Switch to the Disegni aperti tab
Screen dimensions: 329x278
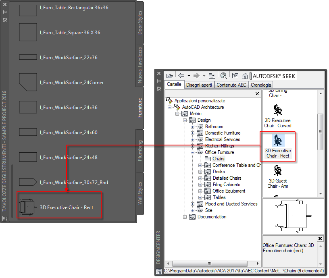click(x=199, y=85)
